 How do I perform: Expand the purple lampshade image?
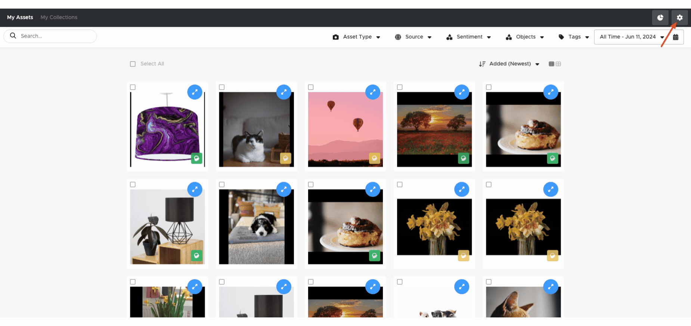pos(195,92)
